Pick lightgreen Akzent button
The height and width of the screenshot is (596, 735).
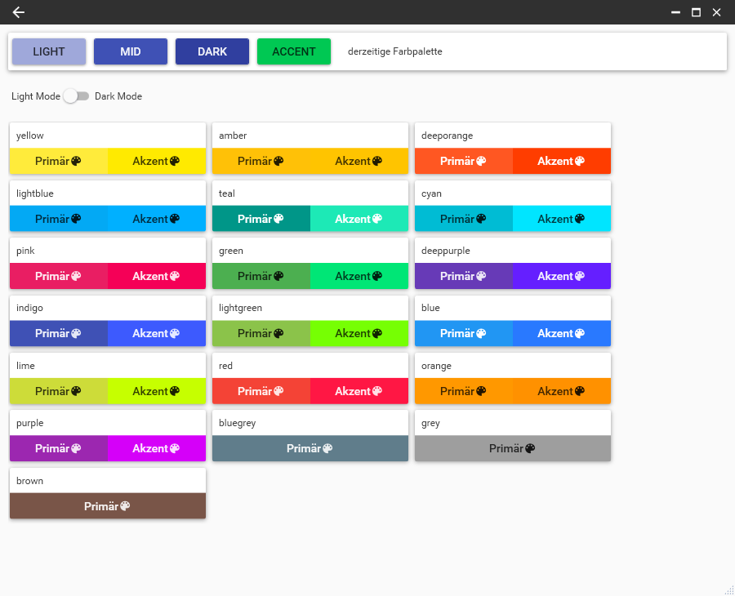pyautogui.click(x=359, y=334)
